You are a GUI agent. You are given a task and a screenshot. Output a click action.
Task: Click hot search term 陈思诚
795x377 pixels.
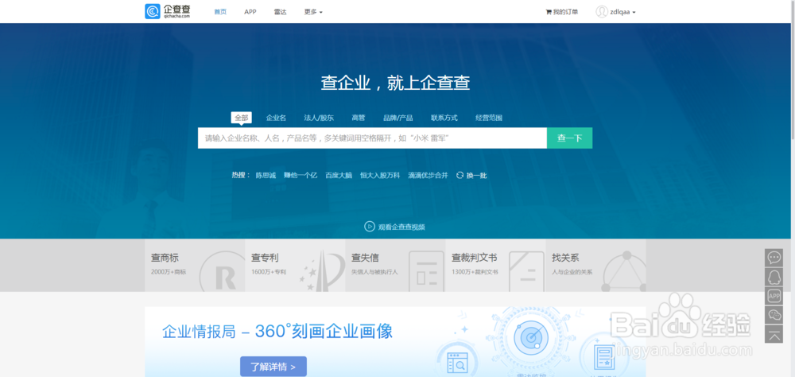[x=266, y=175]
